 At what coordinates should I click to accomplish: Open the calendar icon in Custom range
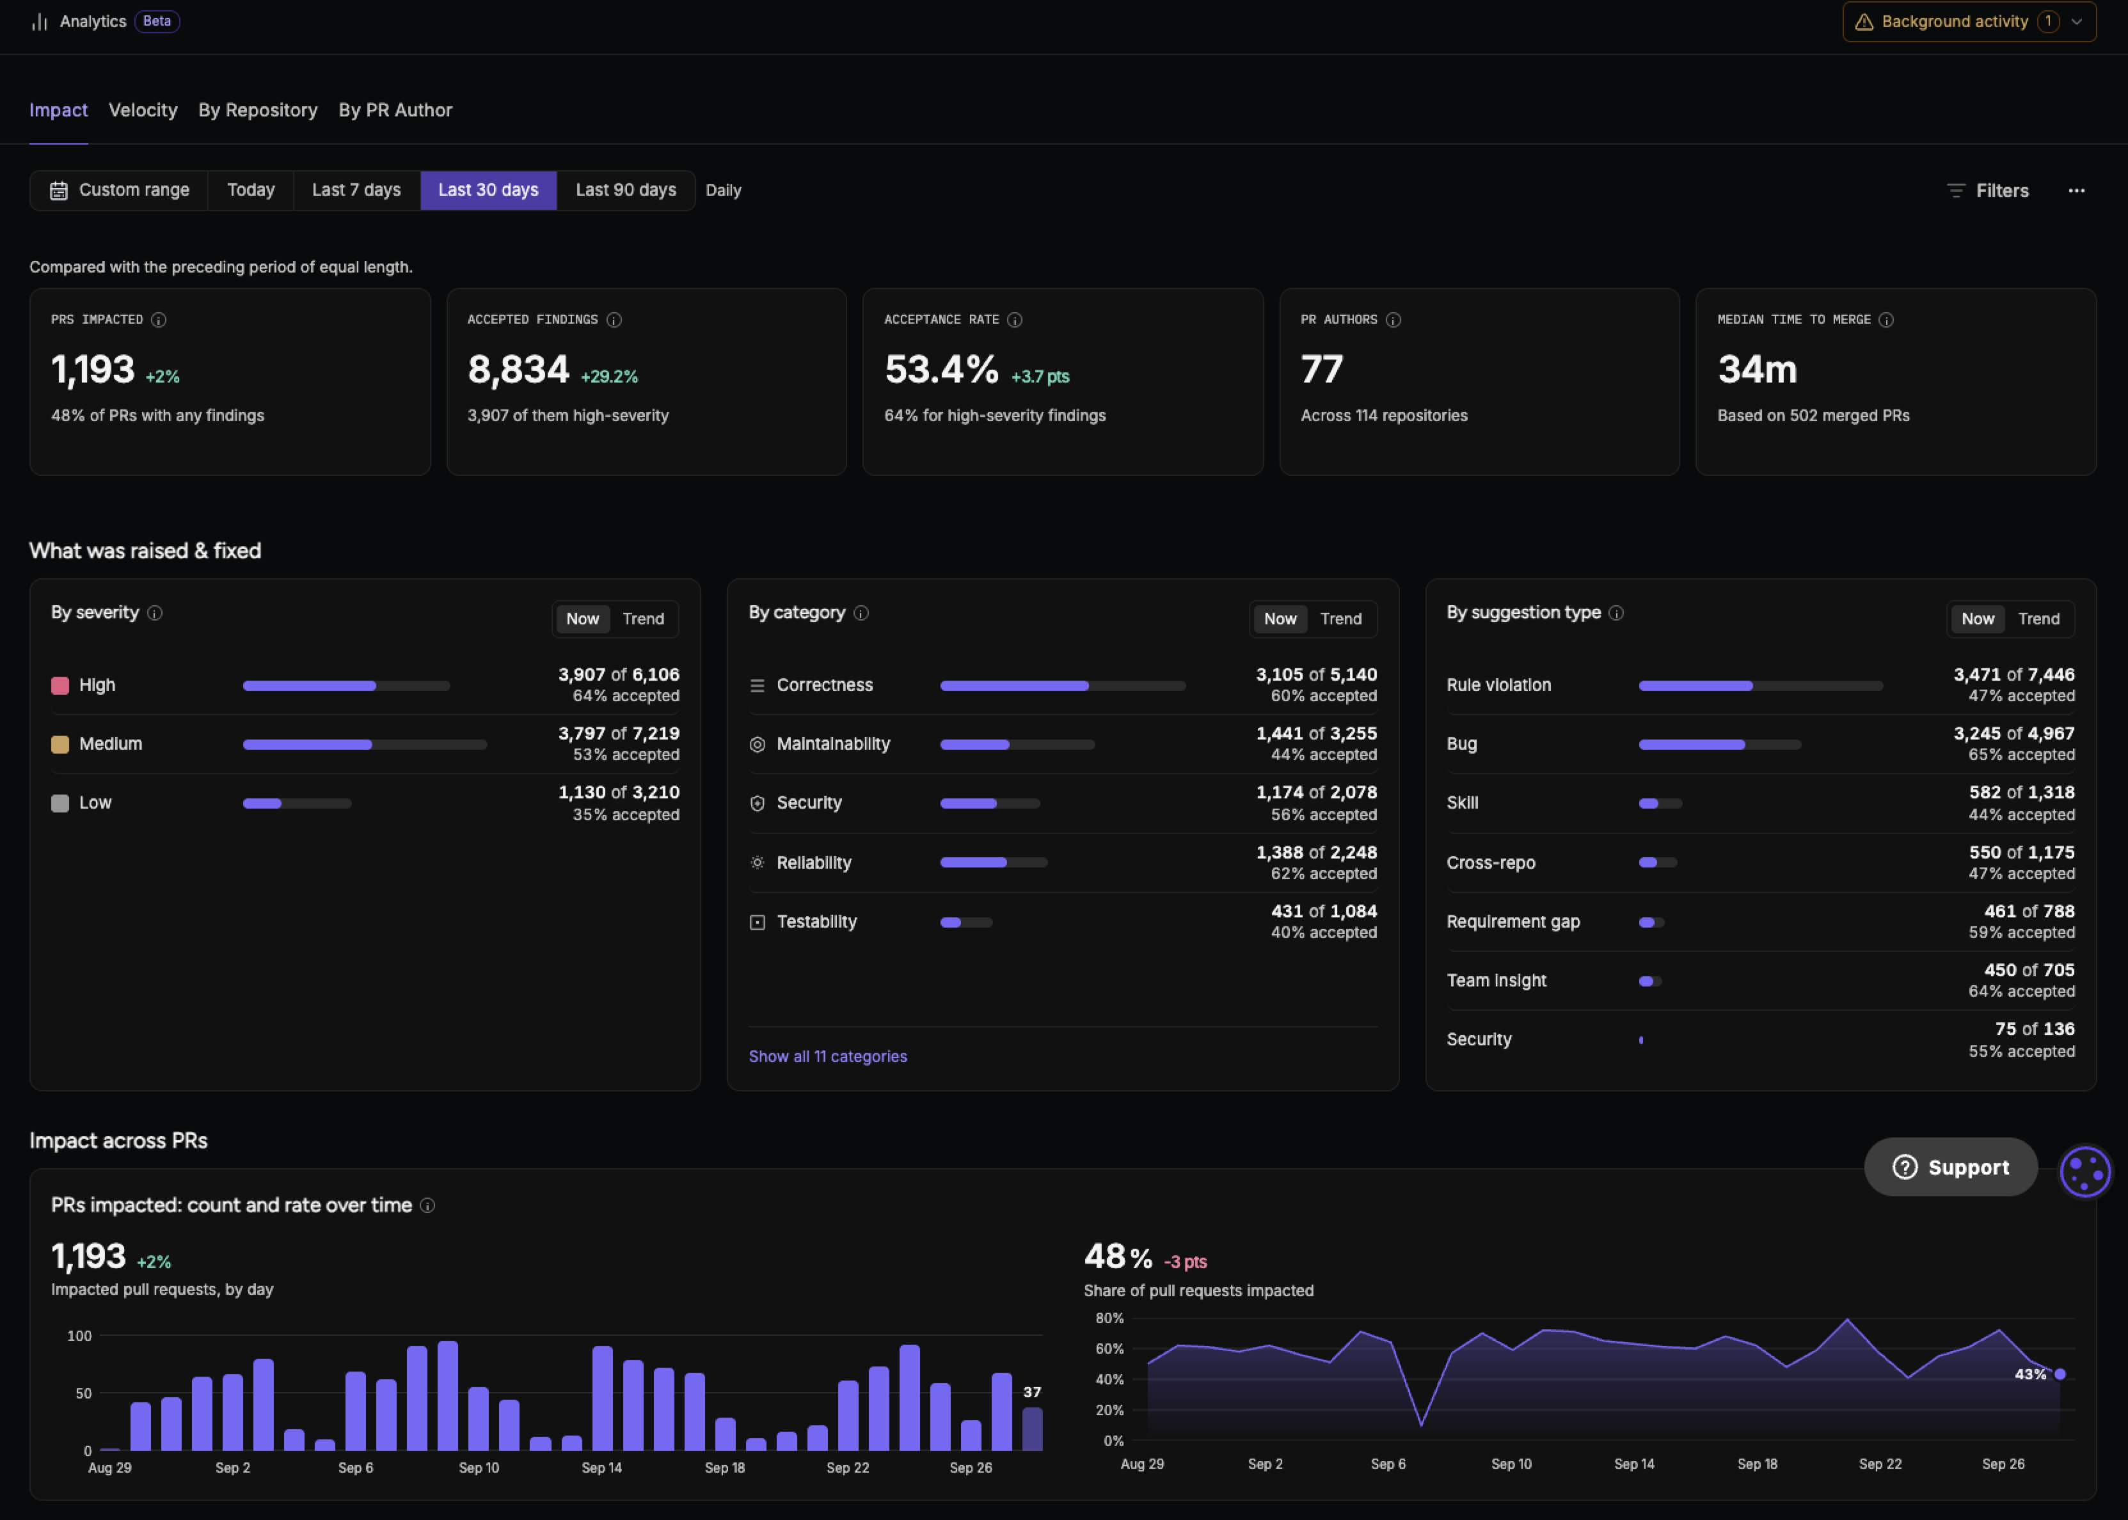coord(59,190)
